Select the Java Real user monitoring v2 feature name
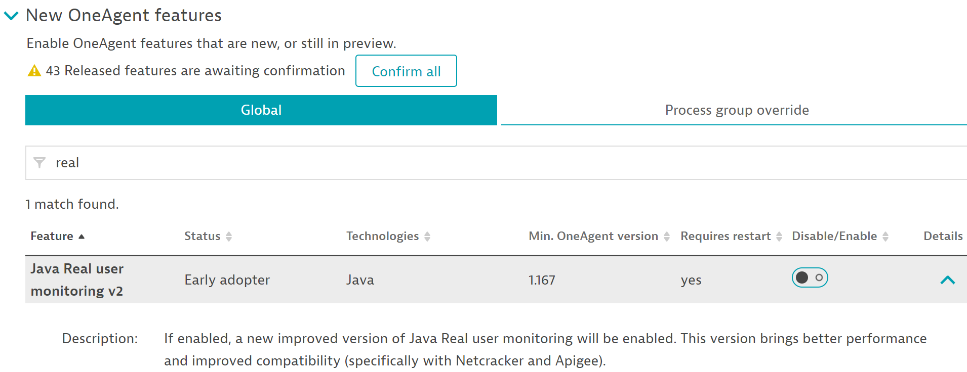Viewport: 967px width, 372px height. pyautogui.click(x=77, y=280)
